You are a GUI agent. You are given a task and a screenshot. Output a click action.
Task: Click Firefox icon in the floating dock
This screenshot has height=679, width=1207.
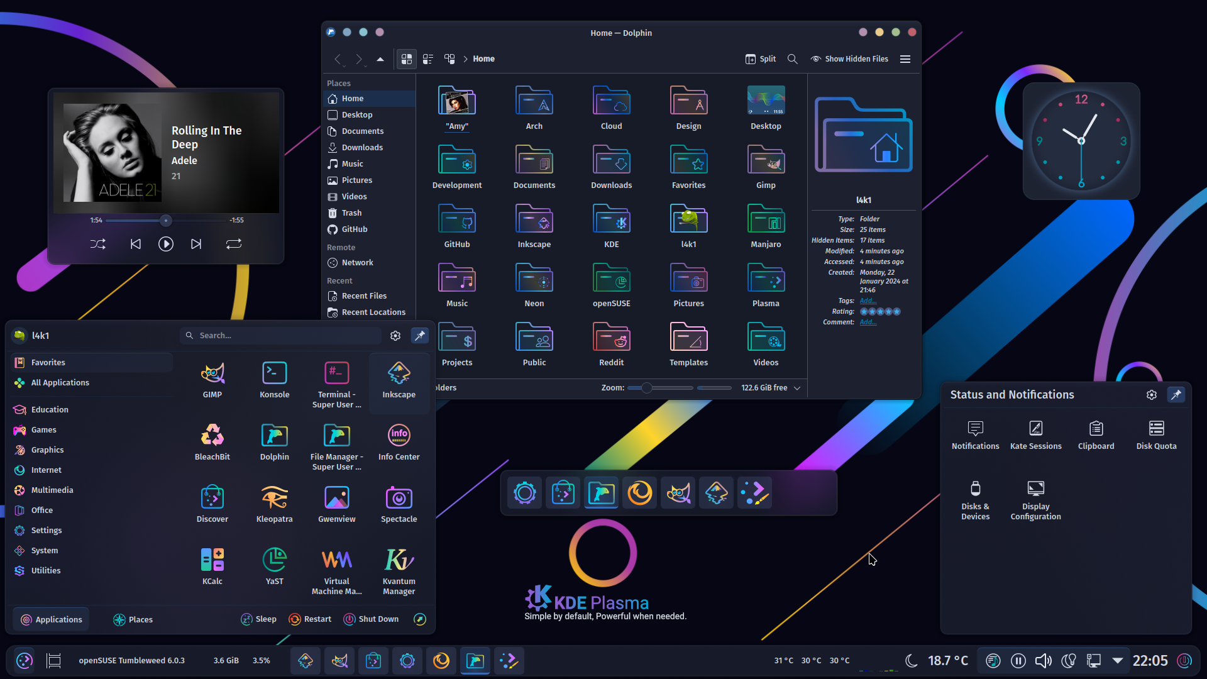click(x=639, y=493)
